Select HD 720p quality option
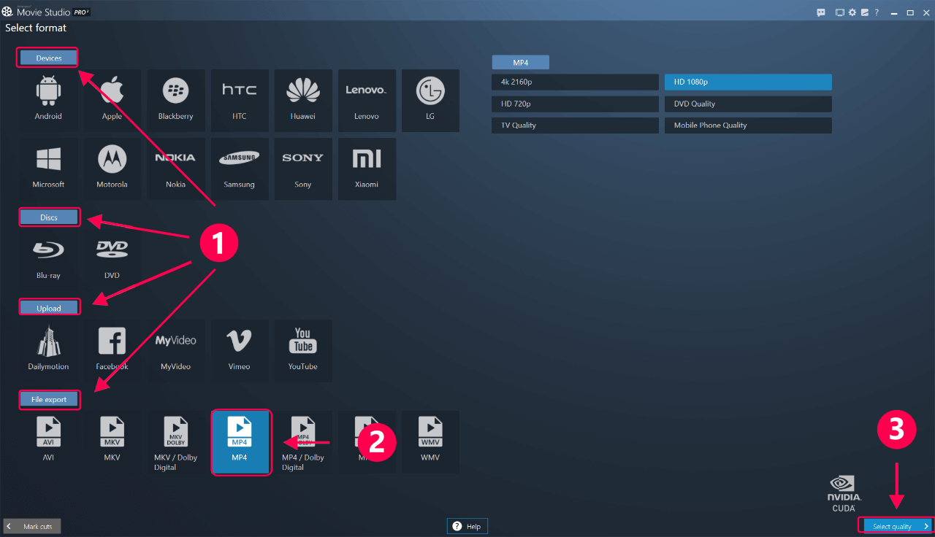The image size is (935, 537). (x=575, y=104)
